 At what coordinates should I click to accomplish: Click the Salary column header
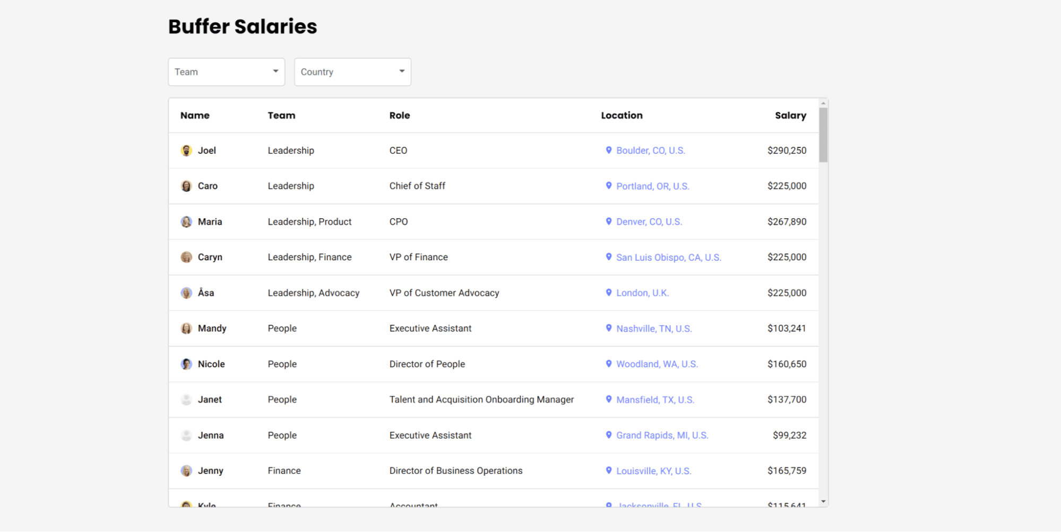pyautogui.click(x=790, y=115)
